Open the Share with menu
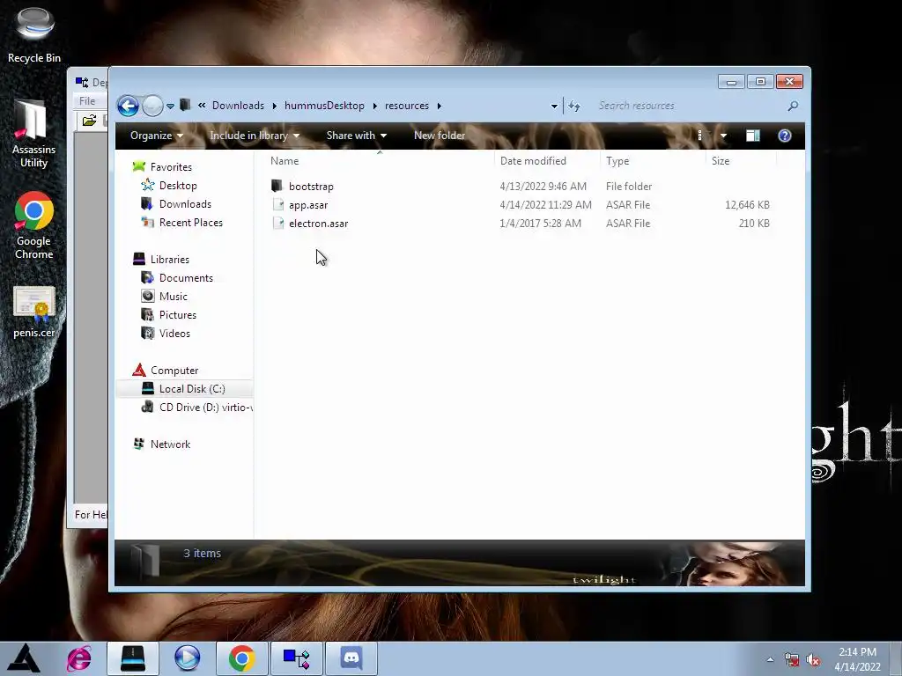The width and height of the screenshot is (902, 676). 357,136
